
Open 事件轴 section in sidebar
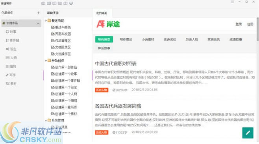[x=13, y=40]
